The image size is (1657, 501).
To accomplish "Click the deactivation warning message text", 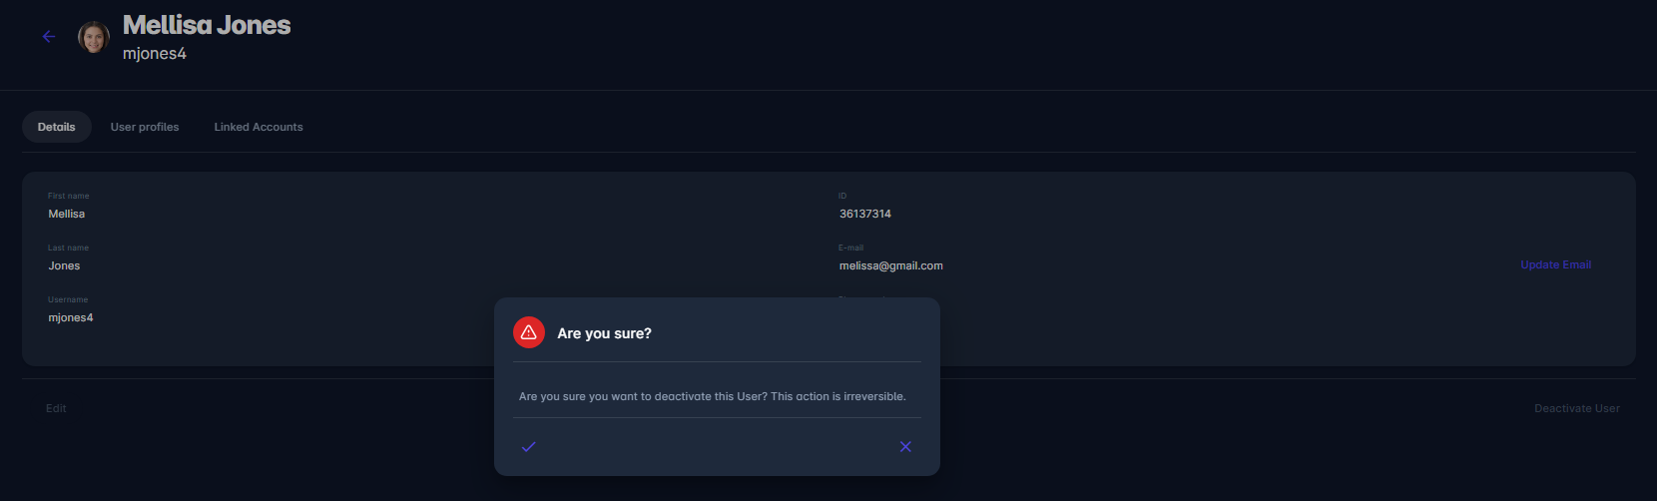I will pyautogui.click(x=712, y=396).
